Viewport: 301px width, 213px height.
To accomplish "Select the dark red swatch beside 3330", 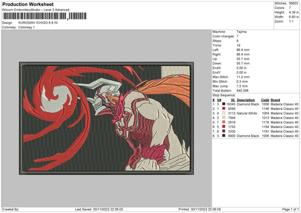I will [x=224, y=131].
